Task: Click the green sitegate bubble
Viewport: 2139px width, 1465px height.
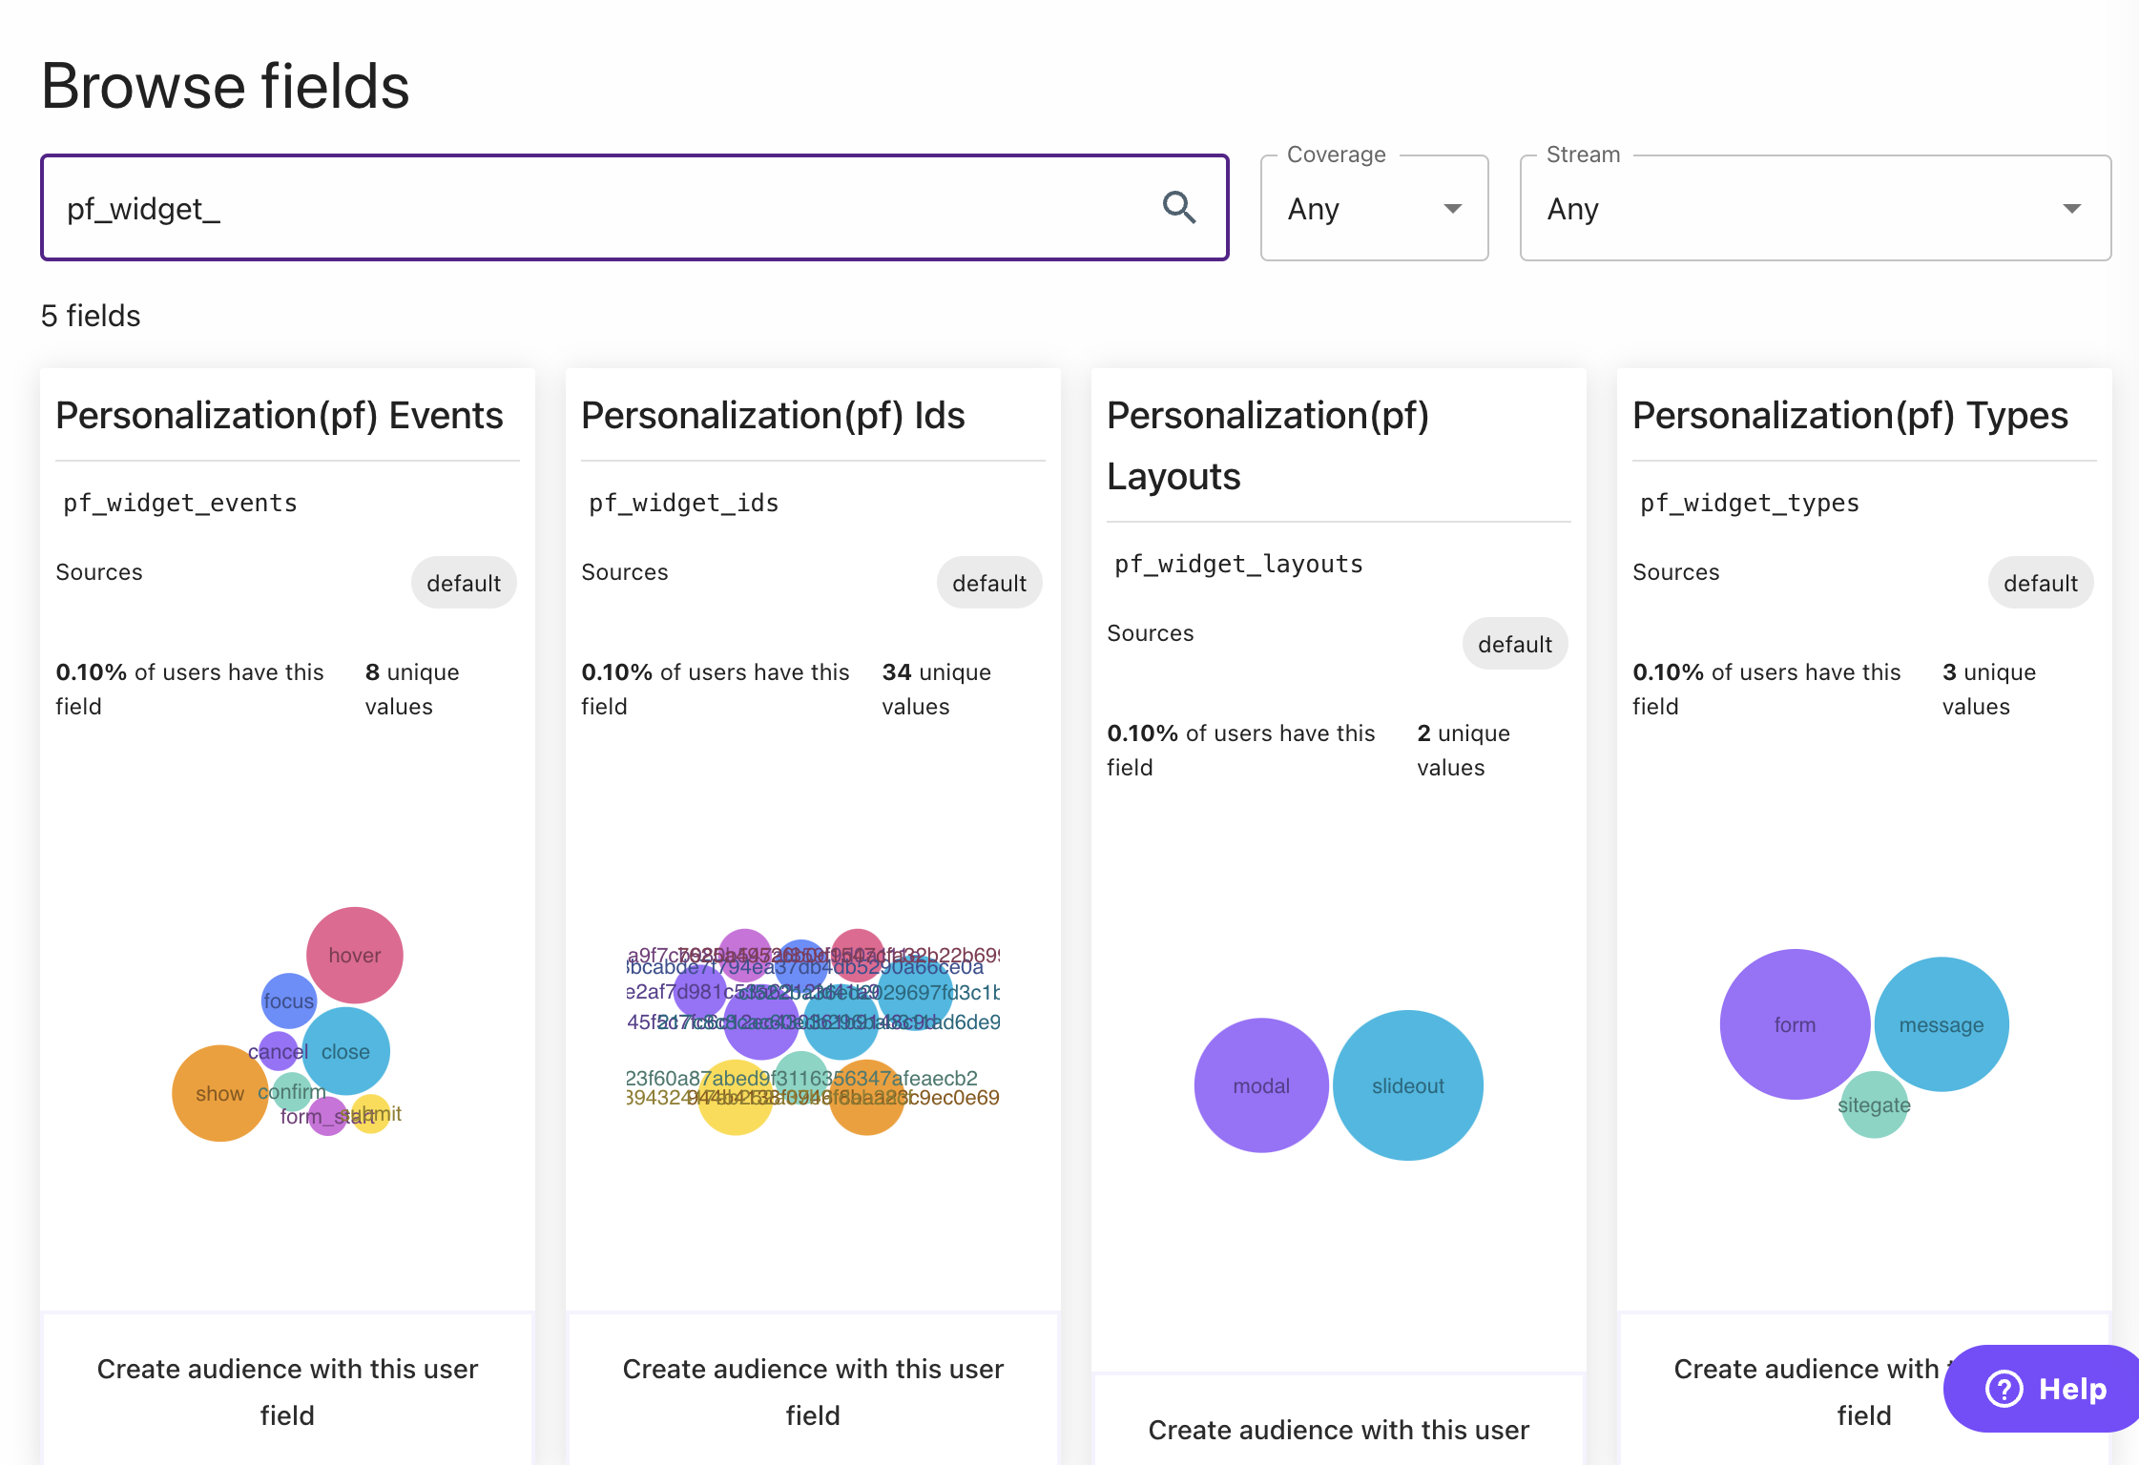Action: (1874, 1104)
